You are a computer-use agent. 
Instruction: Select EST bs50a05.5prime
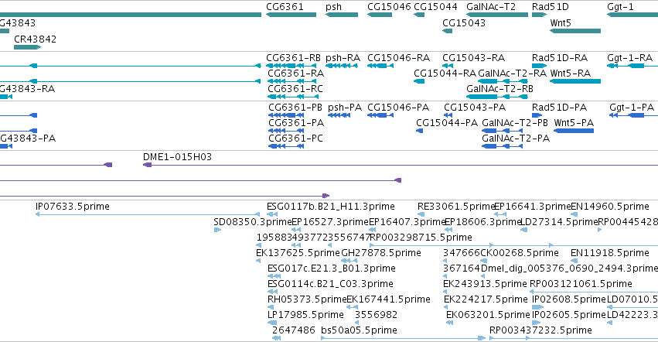(404, 338)
